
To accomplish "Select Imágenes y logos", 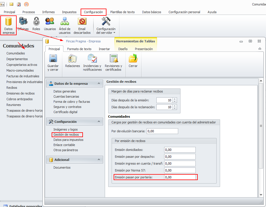I will 65,129.
